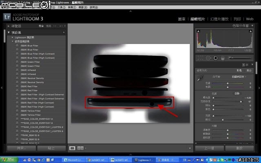Toggle top module panel arrow

130,11
